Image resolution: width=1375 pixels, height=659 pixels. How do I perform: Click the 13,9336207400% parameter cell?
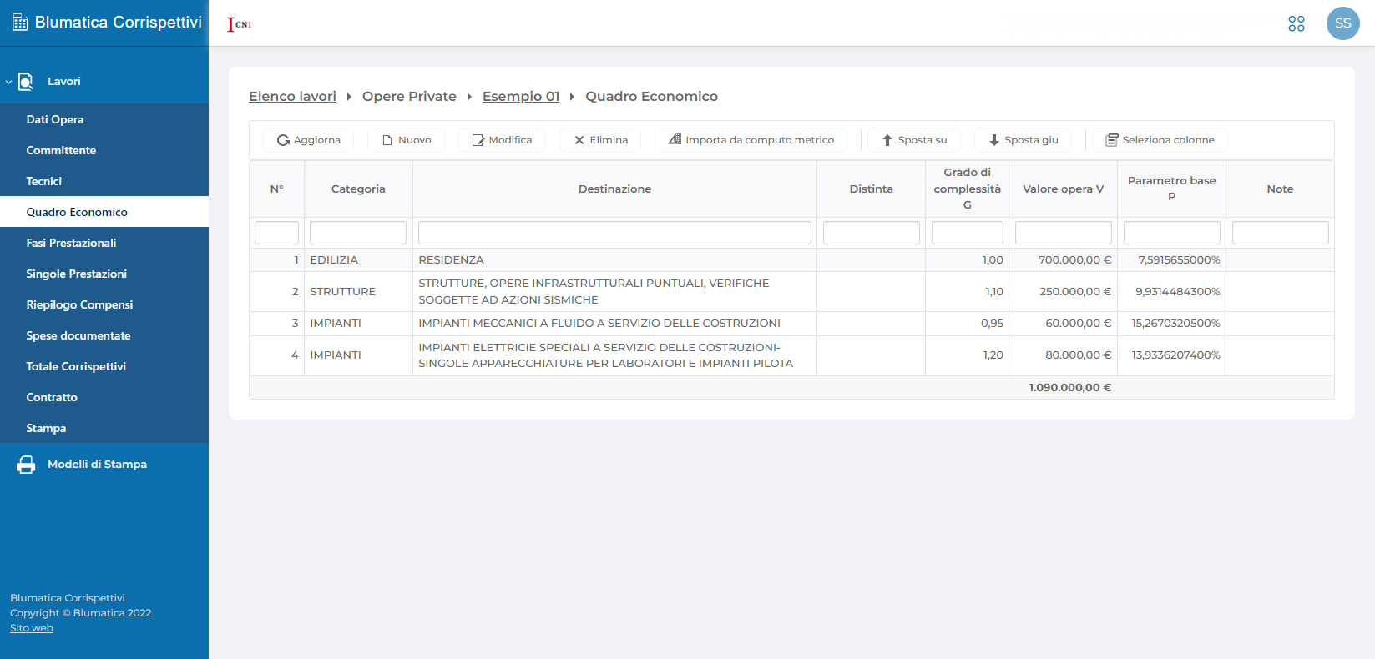pos(1172,355)
